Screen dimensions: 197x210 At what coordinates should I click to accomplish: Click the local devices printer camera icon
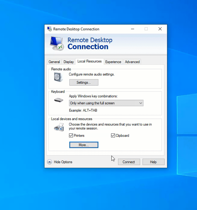coord(59,127)
